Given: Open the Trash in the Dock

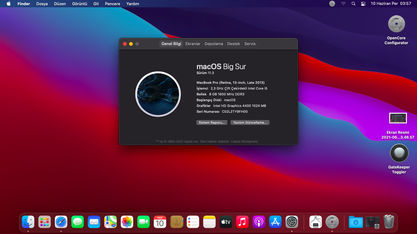Looking at the screenshot, I should (x=389, y=222).
